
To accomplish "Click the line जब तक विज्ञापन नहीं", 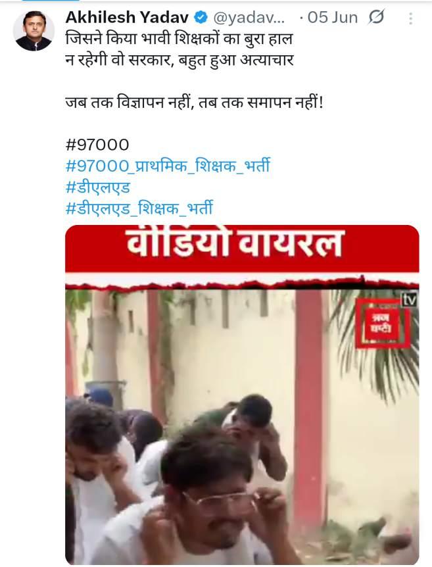I will pyautogui.click(x=194, y=103).
